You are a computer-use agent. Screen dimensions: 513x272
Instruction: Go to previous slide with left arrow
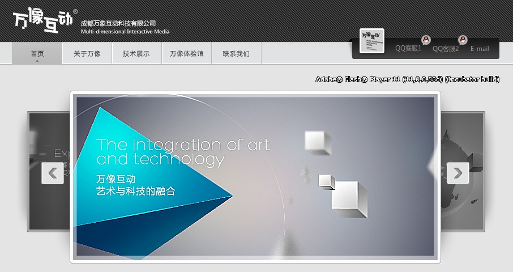(x=53, y=173)
